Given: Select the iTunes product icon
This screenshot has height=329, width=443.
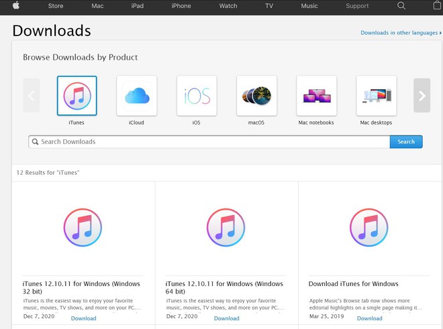Looking at the screenshot, I should [x=77, y=96].
